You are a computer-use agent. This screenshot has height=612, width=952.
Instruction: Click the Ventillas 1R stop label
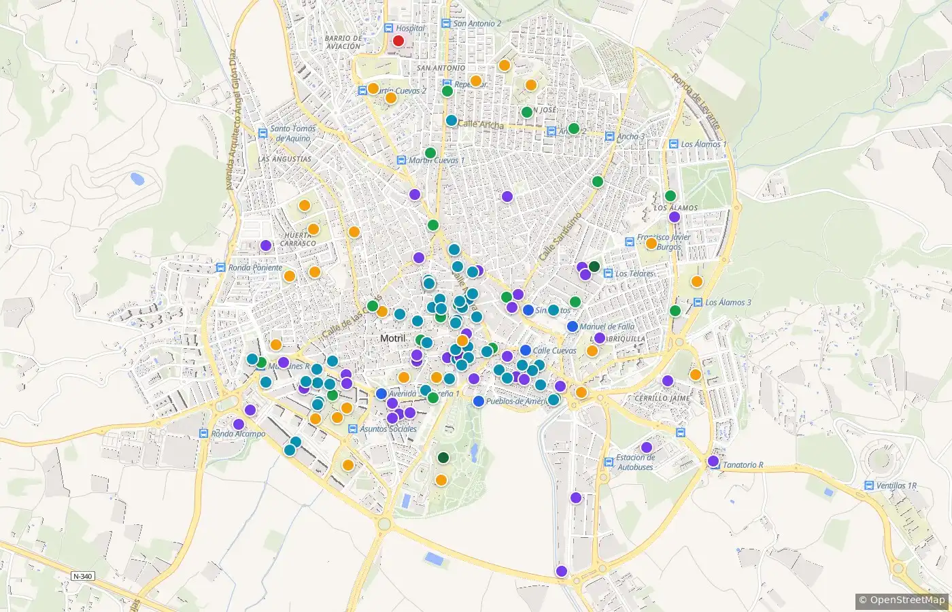pyautogui.click(x=897, y=486)
